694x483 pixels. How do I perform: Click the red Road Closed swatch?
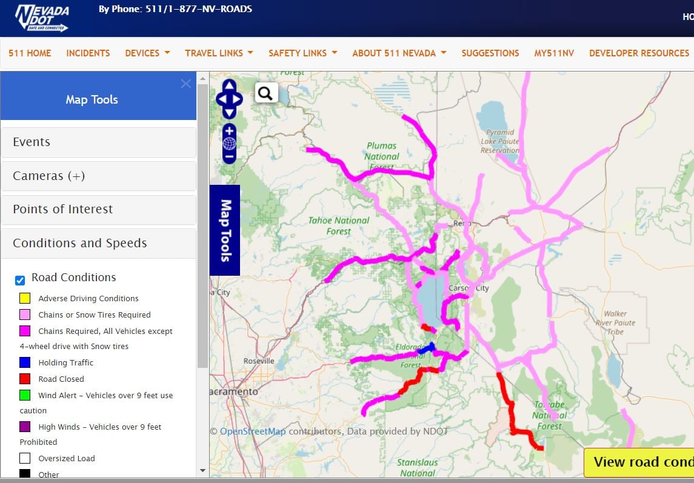[x=25, y=379]
